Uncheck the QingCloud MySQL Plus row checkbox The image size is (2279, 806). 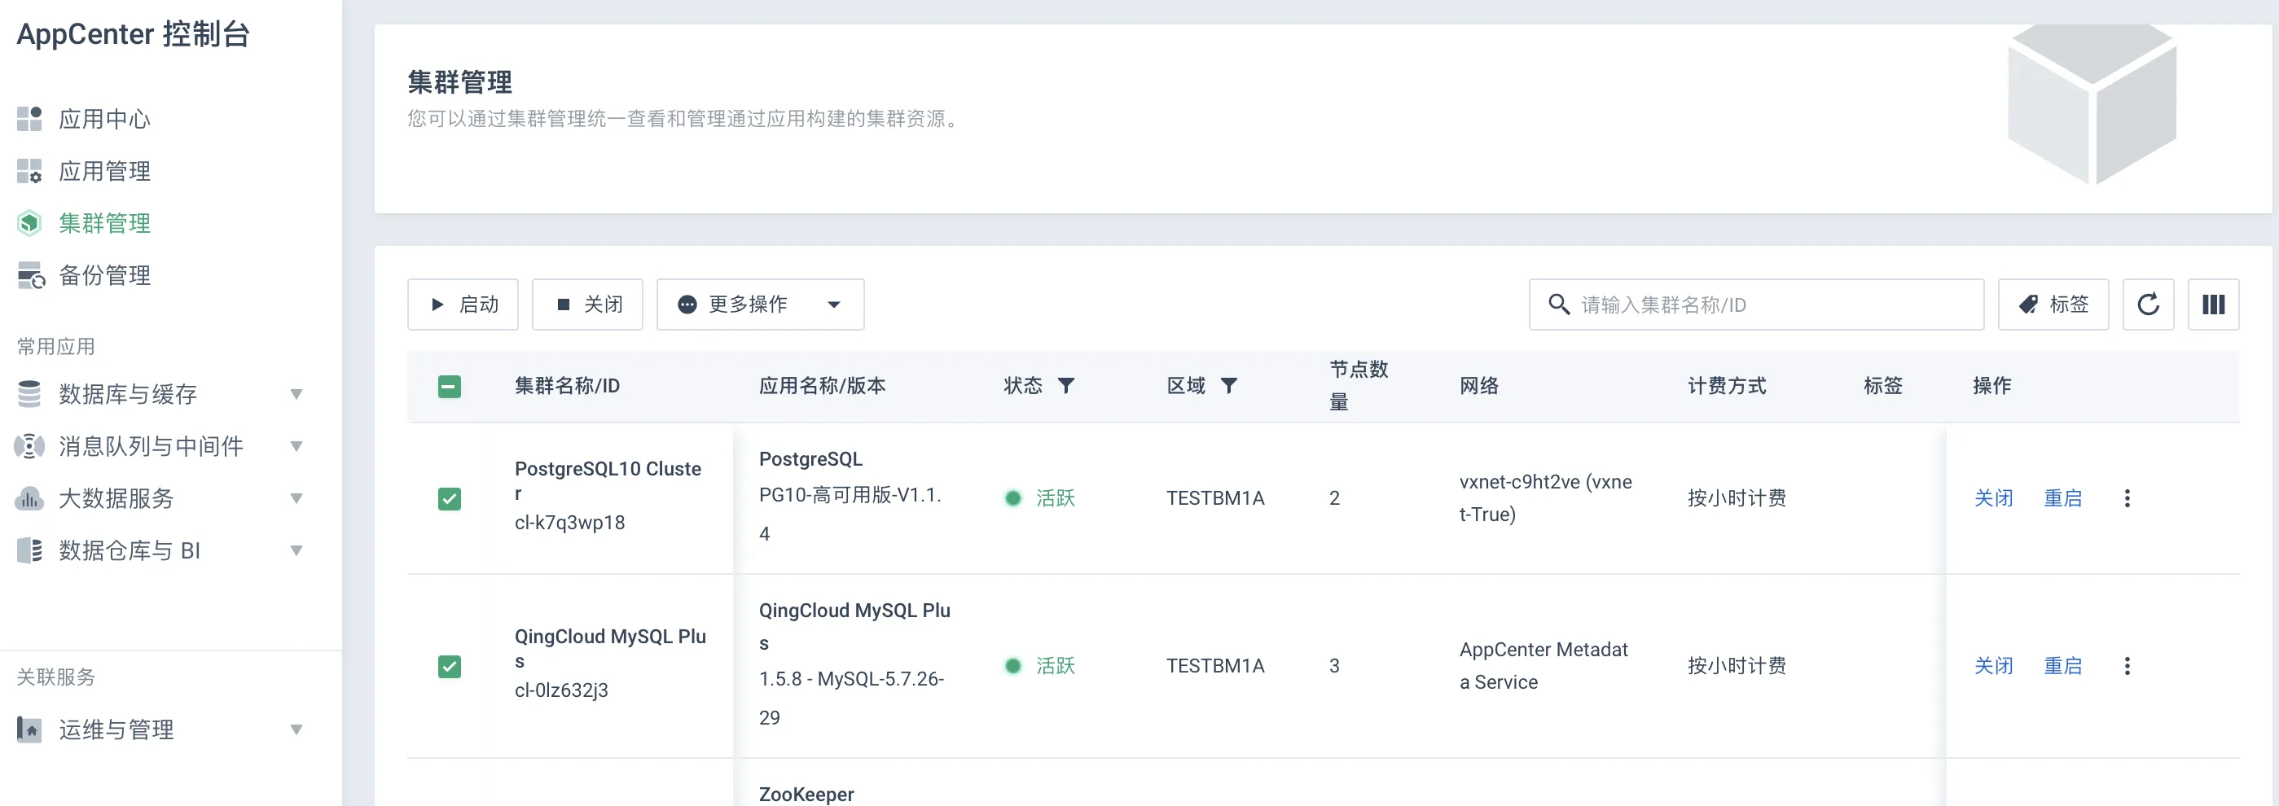point(450,666)
